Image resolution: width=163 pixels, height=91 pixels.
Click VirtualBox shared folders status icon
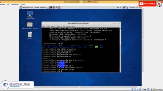point(143,89)
